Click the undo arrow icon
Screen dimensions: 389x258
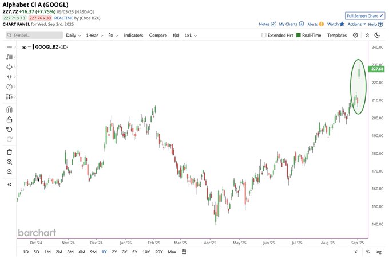(x=9, y=130)
